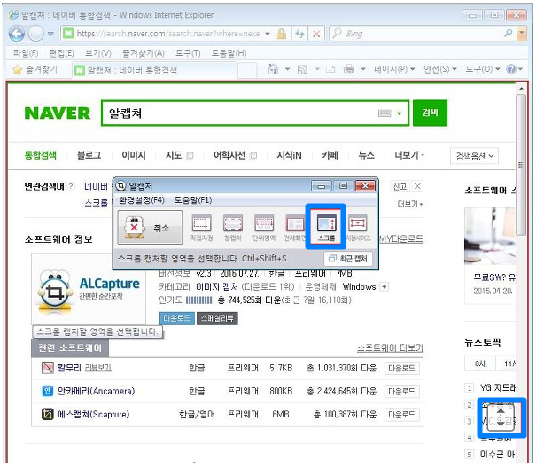Open the 편집(E) menu
This screenshot has height=468, width=536.
click(61, 53)
